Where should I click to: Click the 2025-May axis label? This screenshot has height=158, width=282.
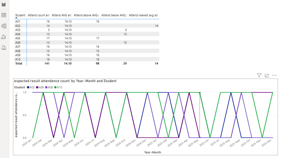point(194,143)
